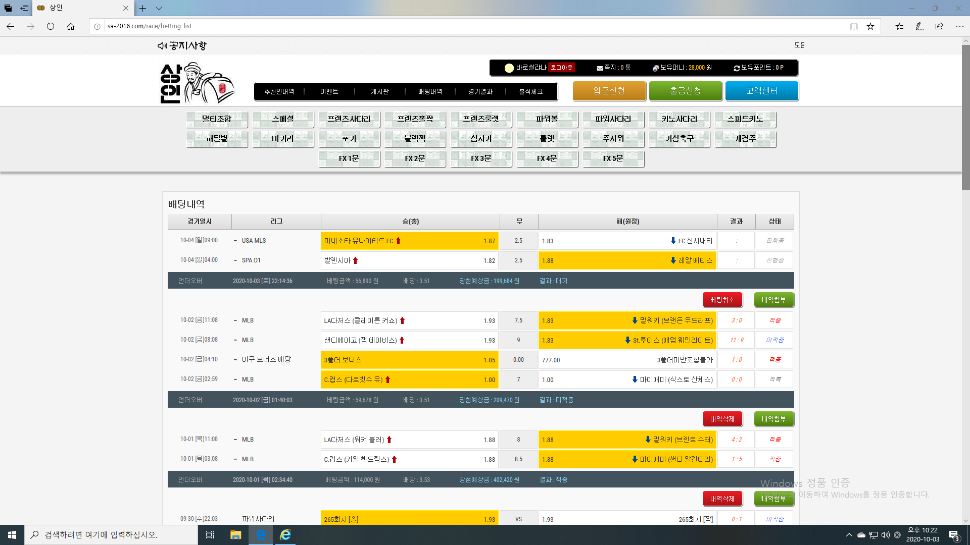Select the 파워볼 game tab
The image size is (970, 545).
point(547,119)
